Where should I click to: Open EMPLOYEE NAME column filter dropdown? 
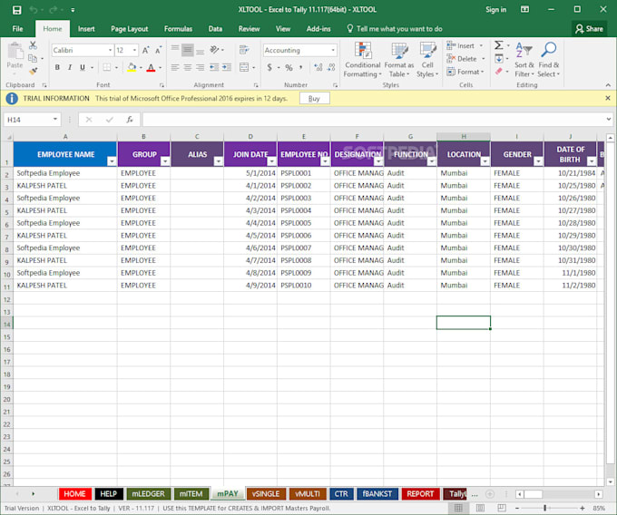[112, 161]
